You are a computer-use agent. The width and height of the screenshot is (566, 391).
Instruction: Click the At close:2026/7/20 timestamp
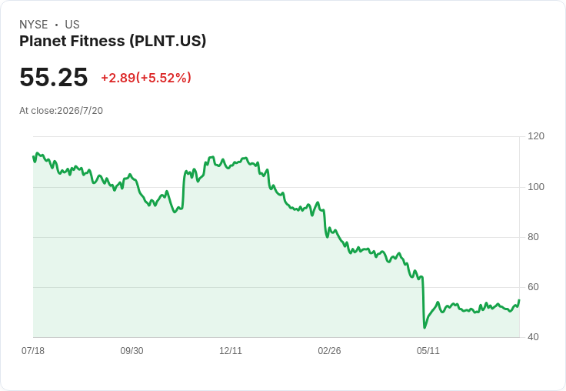[x=61, y=111]
